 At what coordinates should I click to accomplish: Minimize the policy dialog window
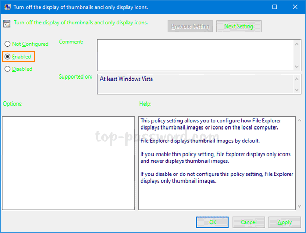(254, 7)
